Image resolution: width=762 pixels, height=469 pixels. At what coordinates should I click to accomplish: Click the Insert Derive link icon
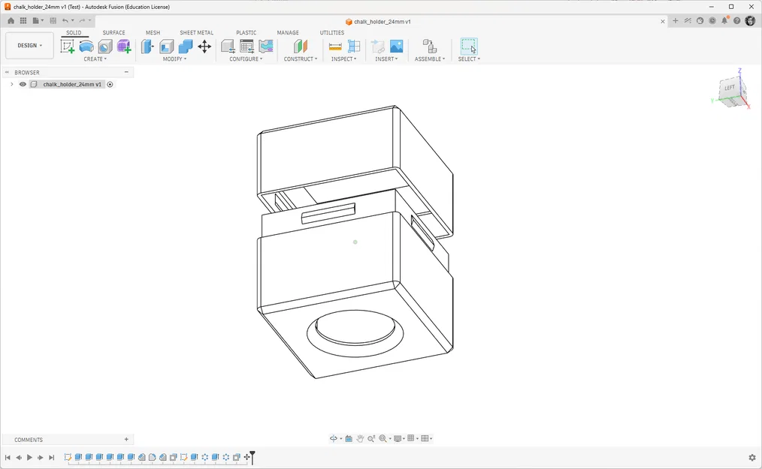[377, 46]
